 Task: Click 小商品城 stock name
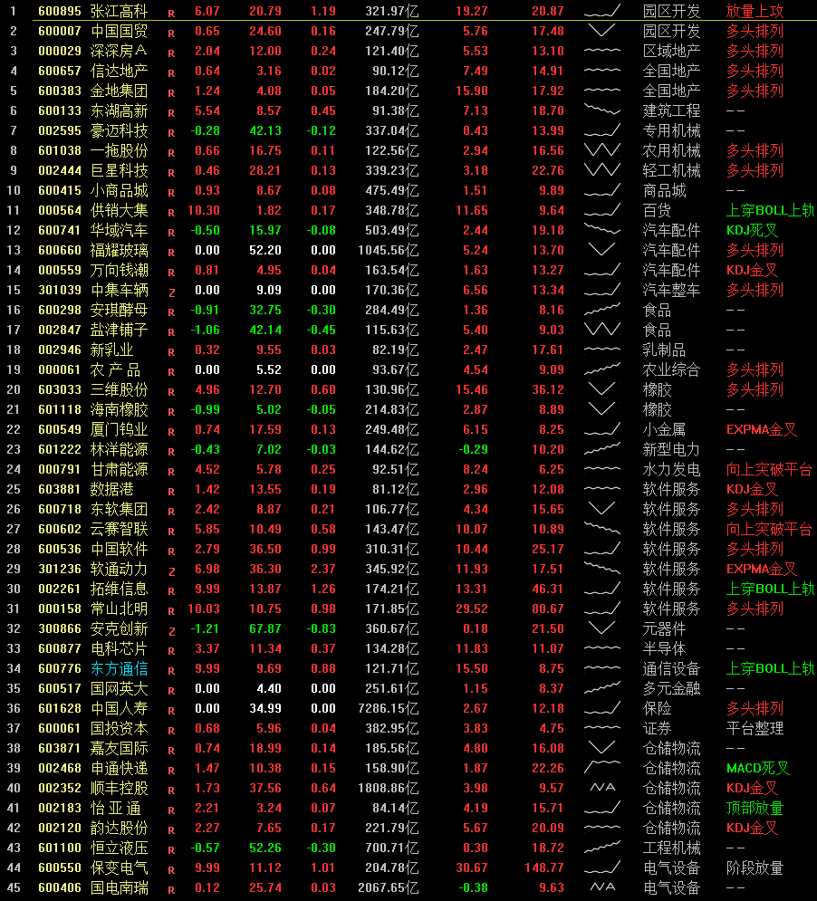coord(119,190)
